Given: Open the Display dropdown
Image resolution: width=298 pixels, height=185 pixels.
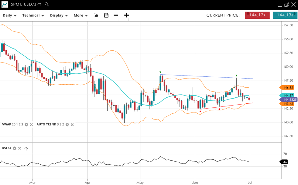Looking at the screenshot, I should click(x=59, y=15).
